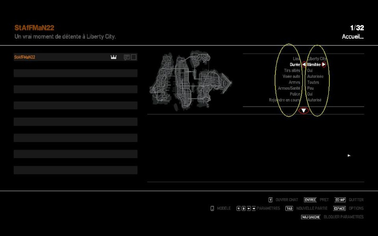Screen dimensions: 378x236
Task: Select the Tirs alliés setting label
Action: [x=292, y=70]
